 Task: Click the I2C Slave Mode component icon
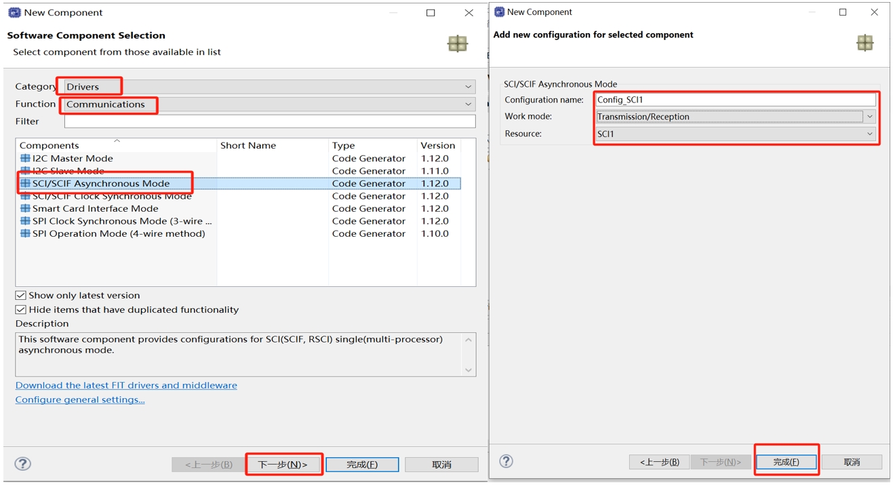point(25,171)
